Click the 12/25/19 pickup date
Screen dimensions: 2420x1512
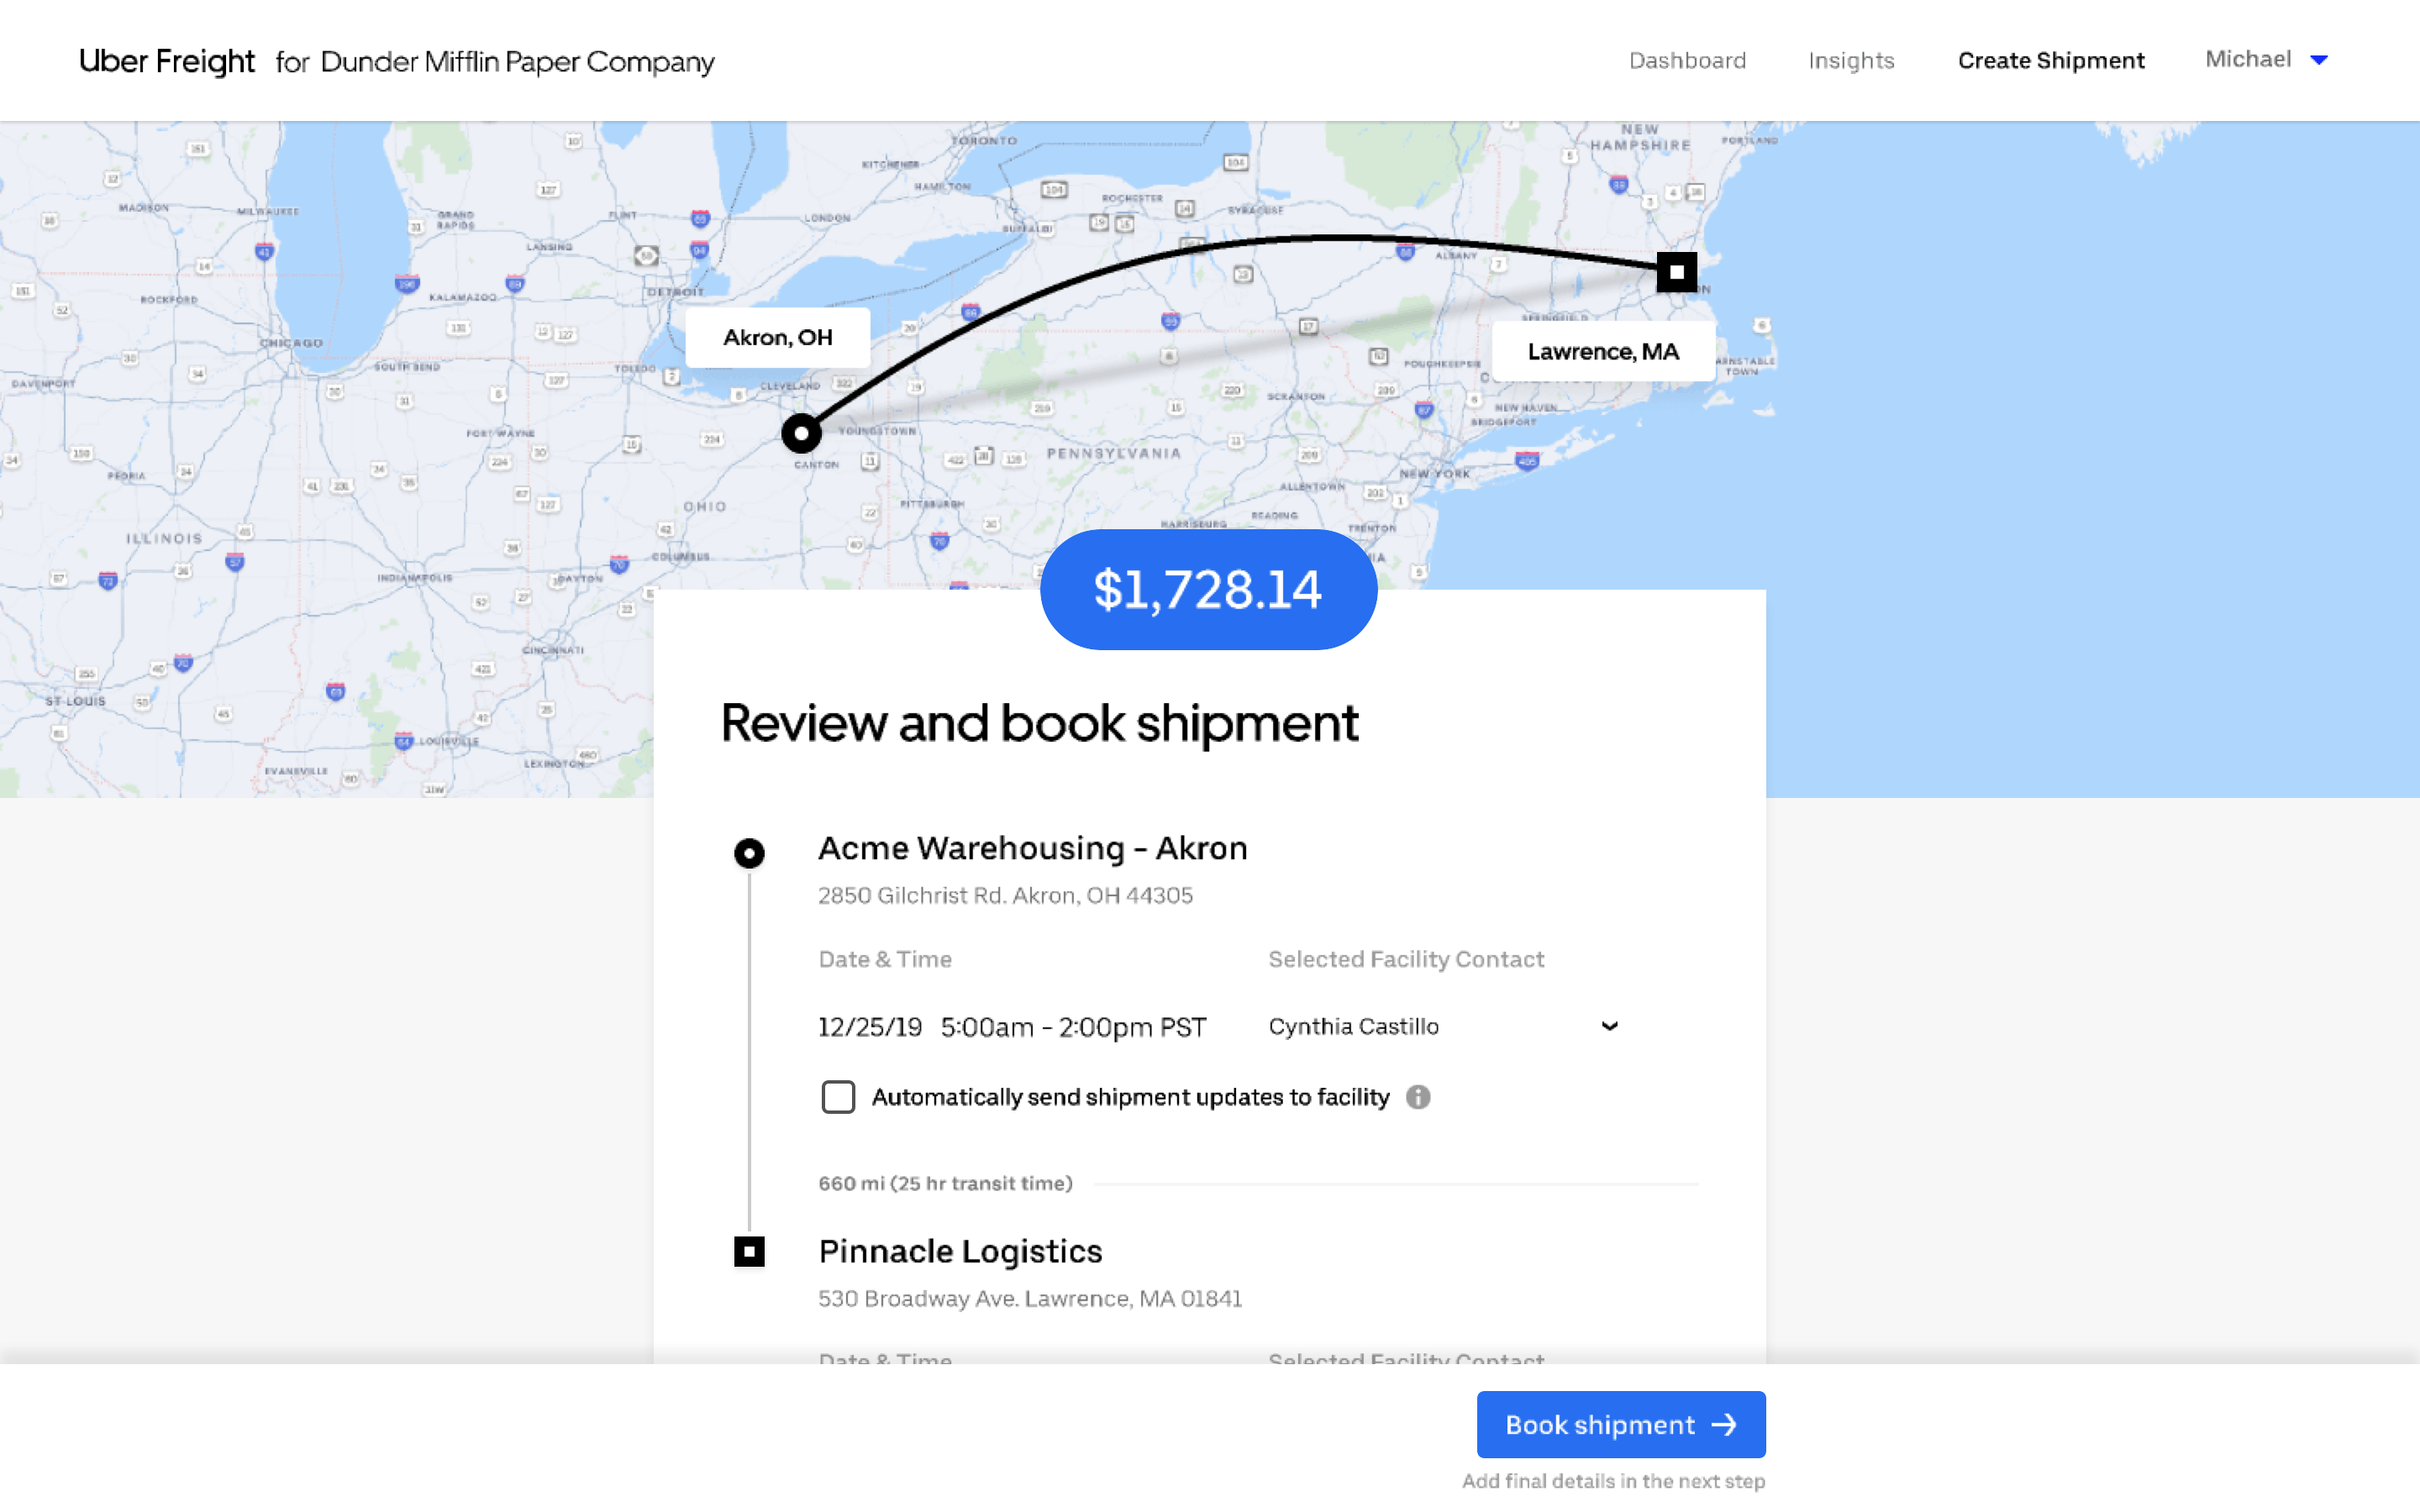pyautogui.click(x=870, y=1027)
